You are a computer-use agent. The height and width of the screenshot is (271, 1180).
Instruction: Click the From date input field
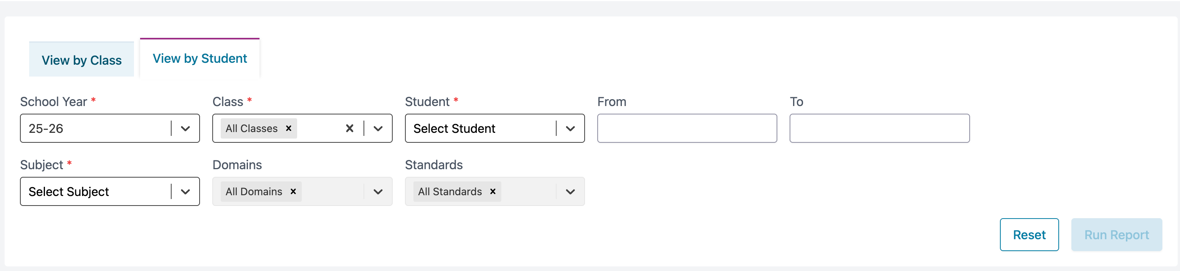[x=687, y=128]
